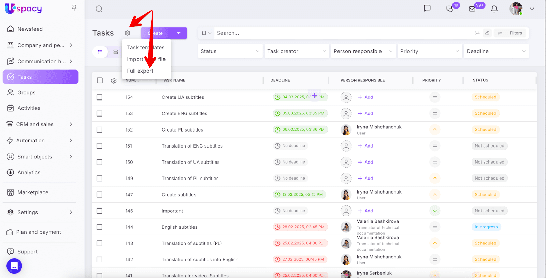The image size is (546, 278).
Task: Choose Full export from the menu
Action: [140, 71]
